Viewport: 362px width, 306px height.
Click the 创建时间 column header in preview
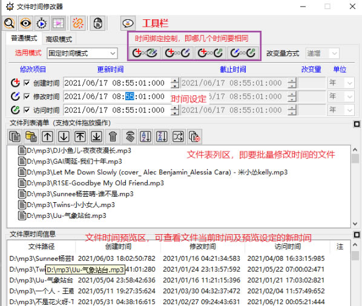118,247
